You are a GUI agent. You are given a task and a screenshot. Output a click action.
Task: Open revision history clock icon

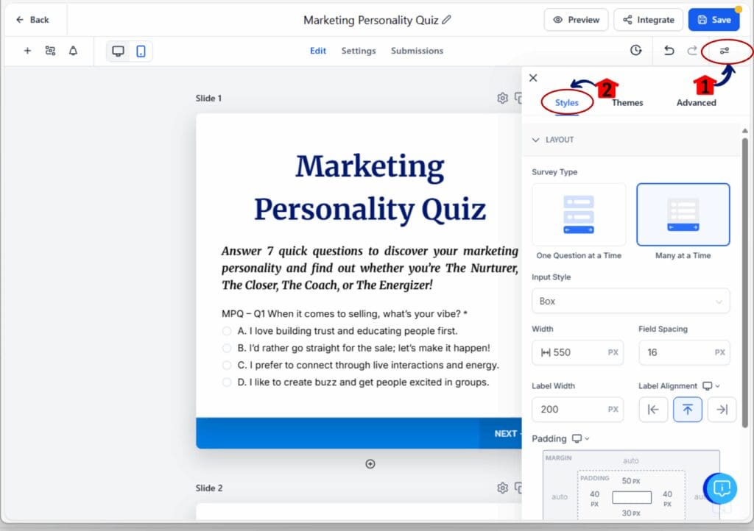635,50
